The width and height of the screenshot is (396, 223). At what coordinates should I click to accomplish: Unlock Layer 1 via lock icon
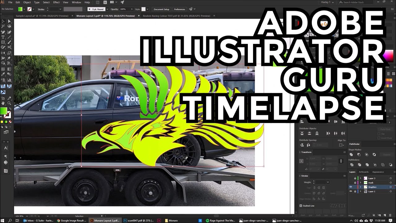pos(355,191)
